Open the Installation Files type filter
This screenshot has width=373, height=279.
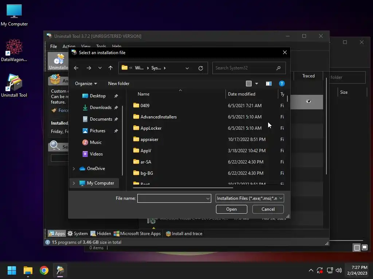[x=250, y=198]
